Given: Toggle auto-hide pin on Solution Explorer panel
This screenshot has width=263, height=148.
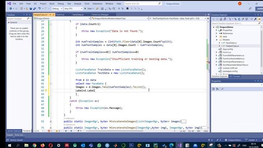Looking at the screenshot, I should click(x=258, y=15).
